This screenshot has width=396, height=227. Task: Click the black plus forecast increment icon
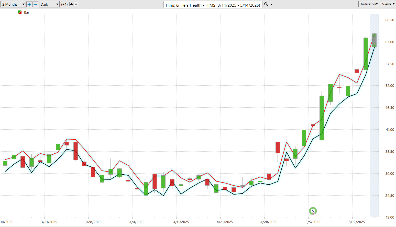[71, 4]
